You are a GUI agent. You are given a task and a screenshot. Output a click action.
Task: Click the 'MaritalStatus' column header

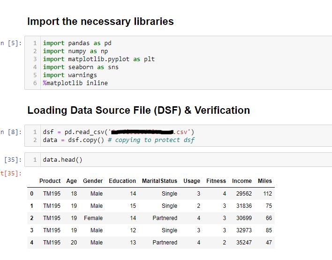point(159,181)
